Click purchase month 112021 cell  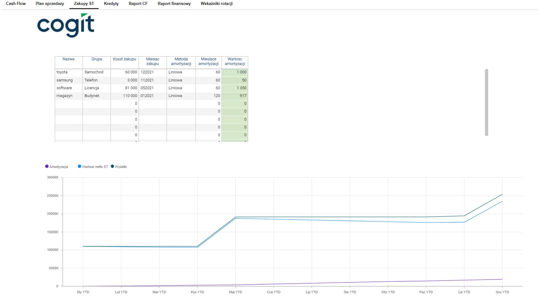pos(153,80)
